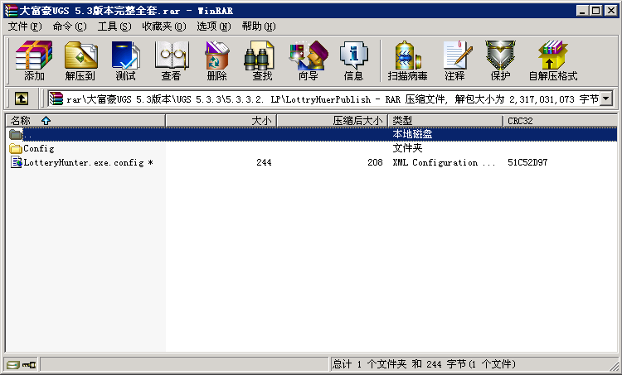This screenshot has height=375, width=622.
Task: Open the 文件 (File) menu
Action: (x=24, y=26)
